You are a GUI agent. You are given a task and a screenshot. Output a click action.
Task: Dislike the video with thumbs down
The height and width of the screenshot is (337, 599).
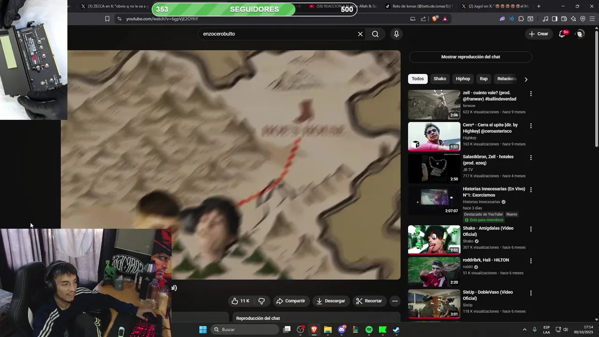click(x=262, y=301)
